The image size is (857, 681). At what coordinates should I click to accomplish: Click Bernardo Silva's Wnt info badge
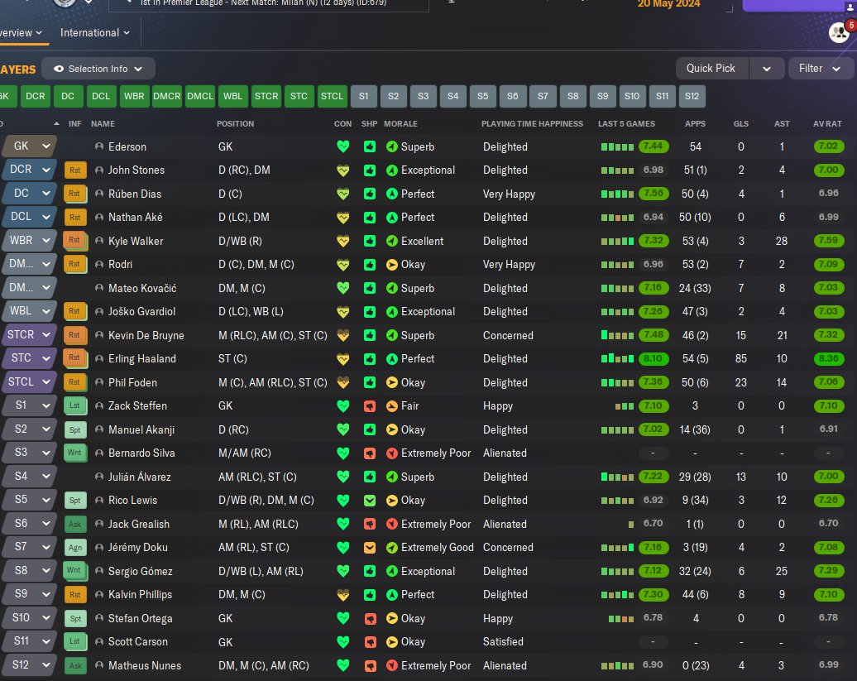point(75,453)
